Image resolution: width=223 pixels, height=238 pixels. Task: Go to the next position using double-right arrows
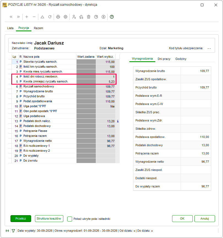point(18,17)
